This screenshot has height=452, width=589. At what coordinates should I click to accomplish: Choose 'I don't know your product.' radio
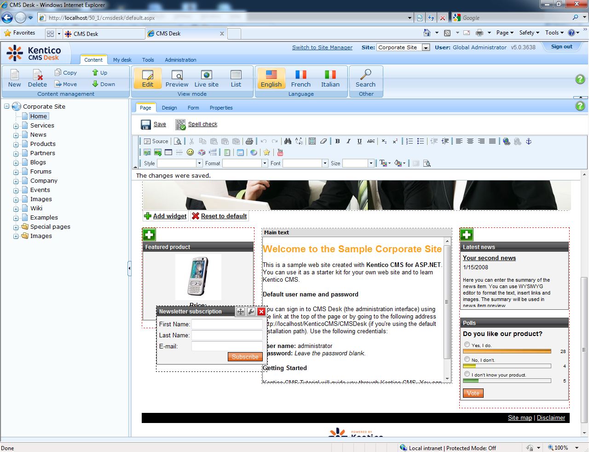click(467, 374)
